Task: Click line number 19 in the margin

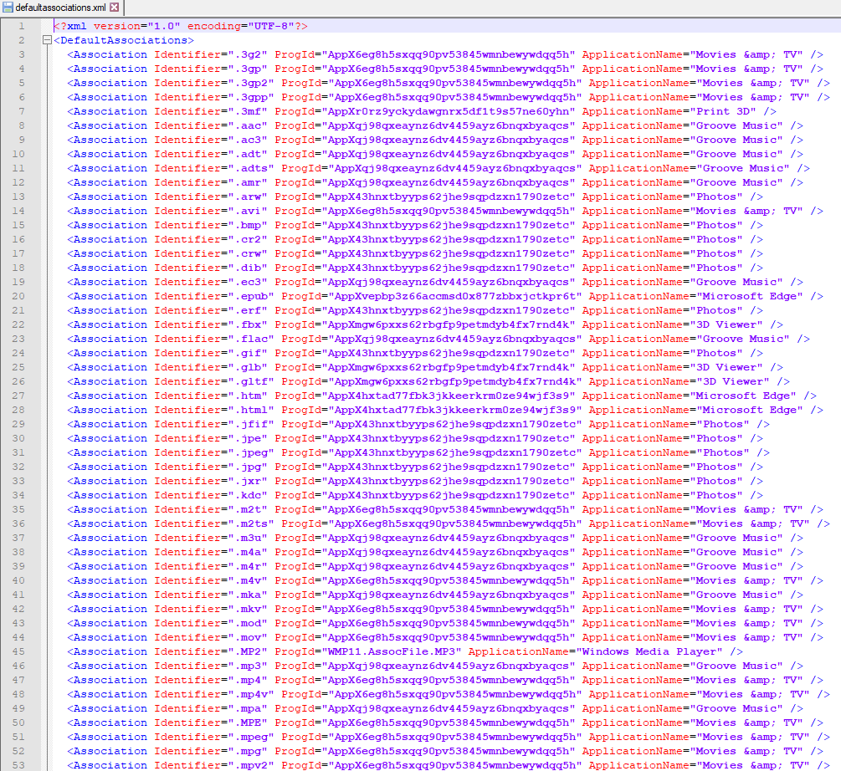Action: 18,282
